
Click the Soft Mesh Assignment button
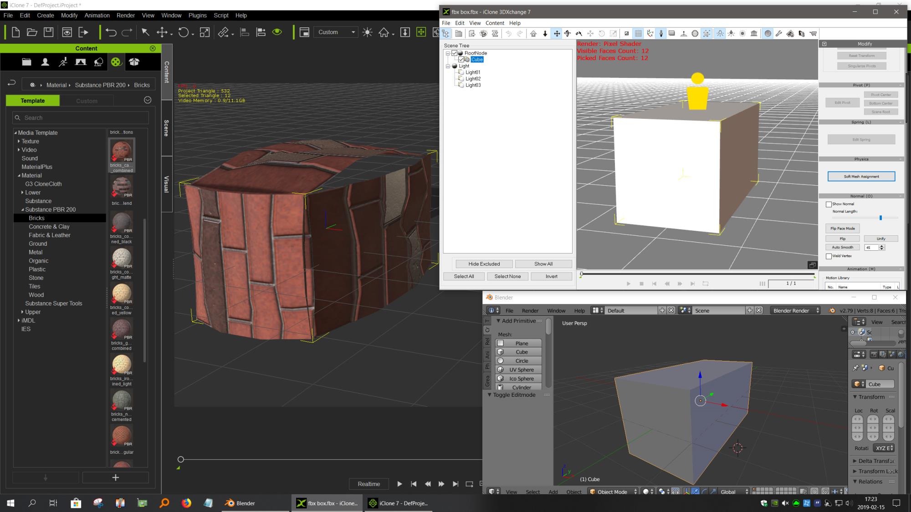[x=861, y=177]
